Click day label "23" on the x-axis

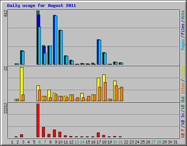131,142
